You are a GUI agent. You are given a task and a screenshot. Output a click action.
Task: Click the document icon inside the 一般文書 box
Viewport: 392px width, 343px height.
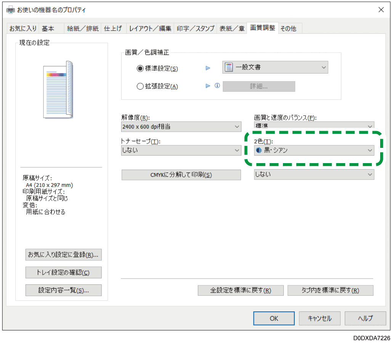coord(229,67)
